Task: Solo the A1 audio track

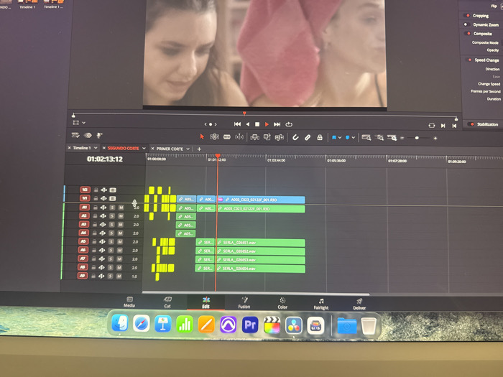Action: tap(113, 208)
